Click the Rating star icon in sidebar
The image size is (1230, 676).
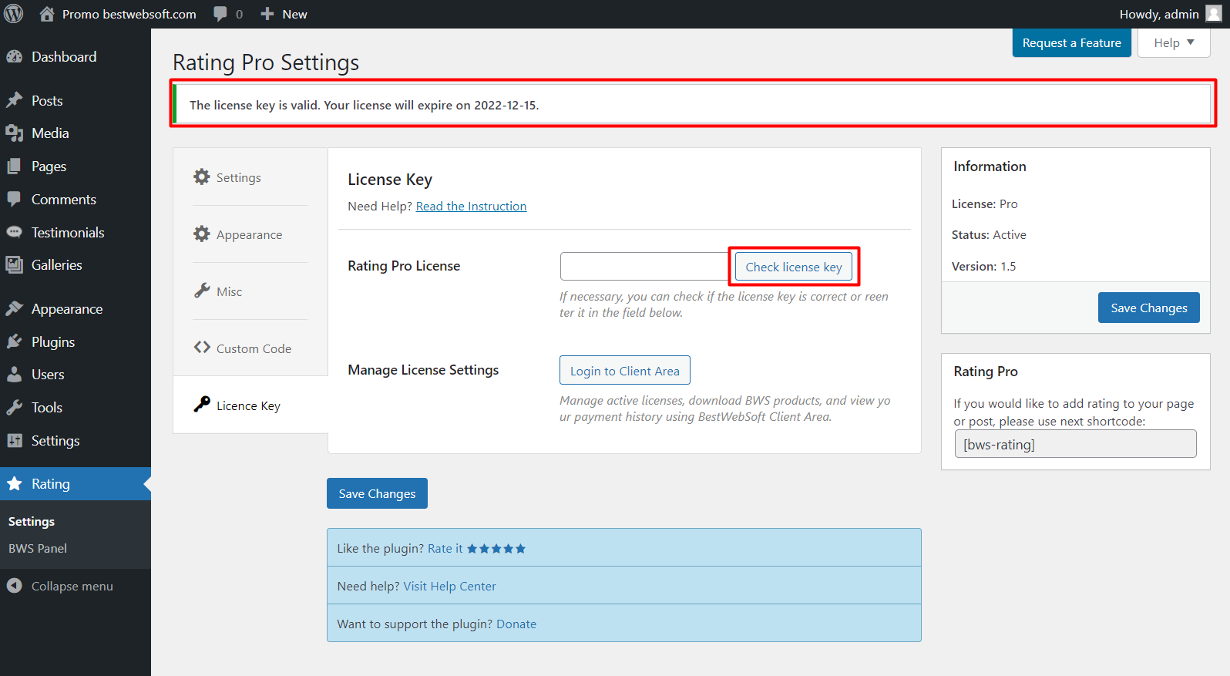(14, 483)
